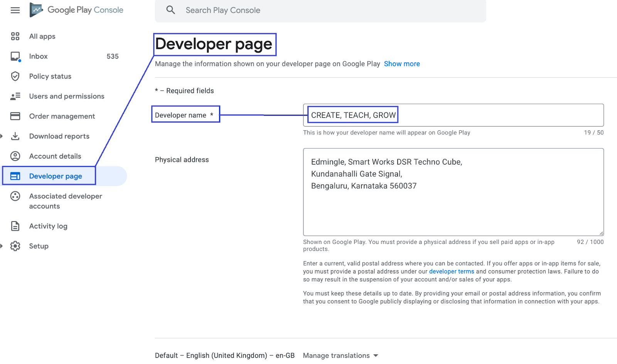617x364 pixels.
Task: Click the Google Play Console logo
Action: (x=77, y=10)
